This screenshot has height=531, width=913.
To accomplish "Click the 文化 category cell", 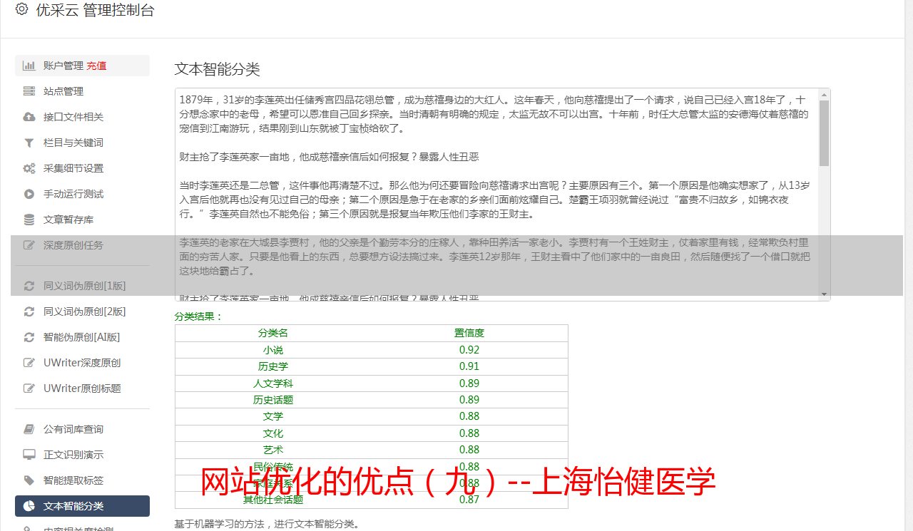I will [273, 433].
